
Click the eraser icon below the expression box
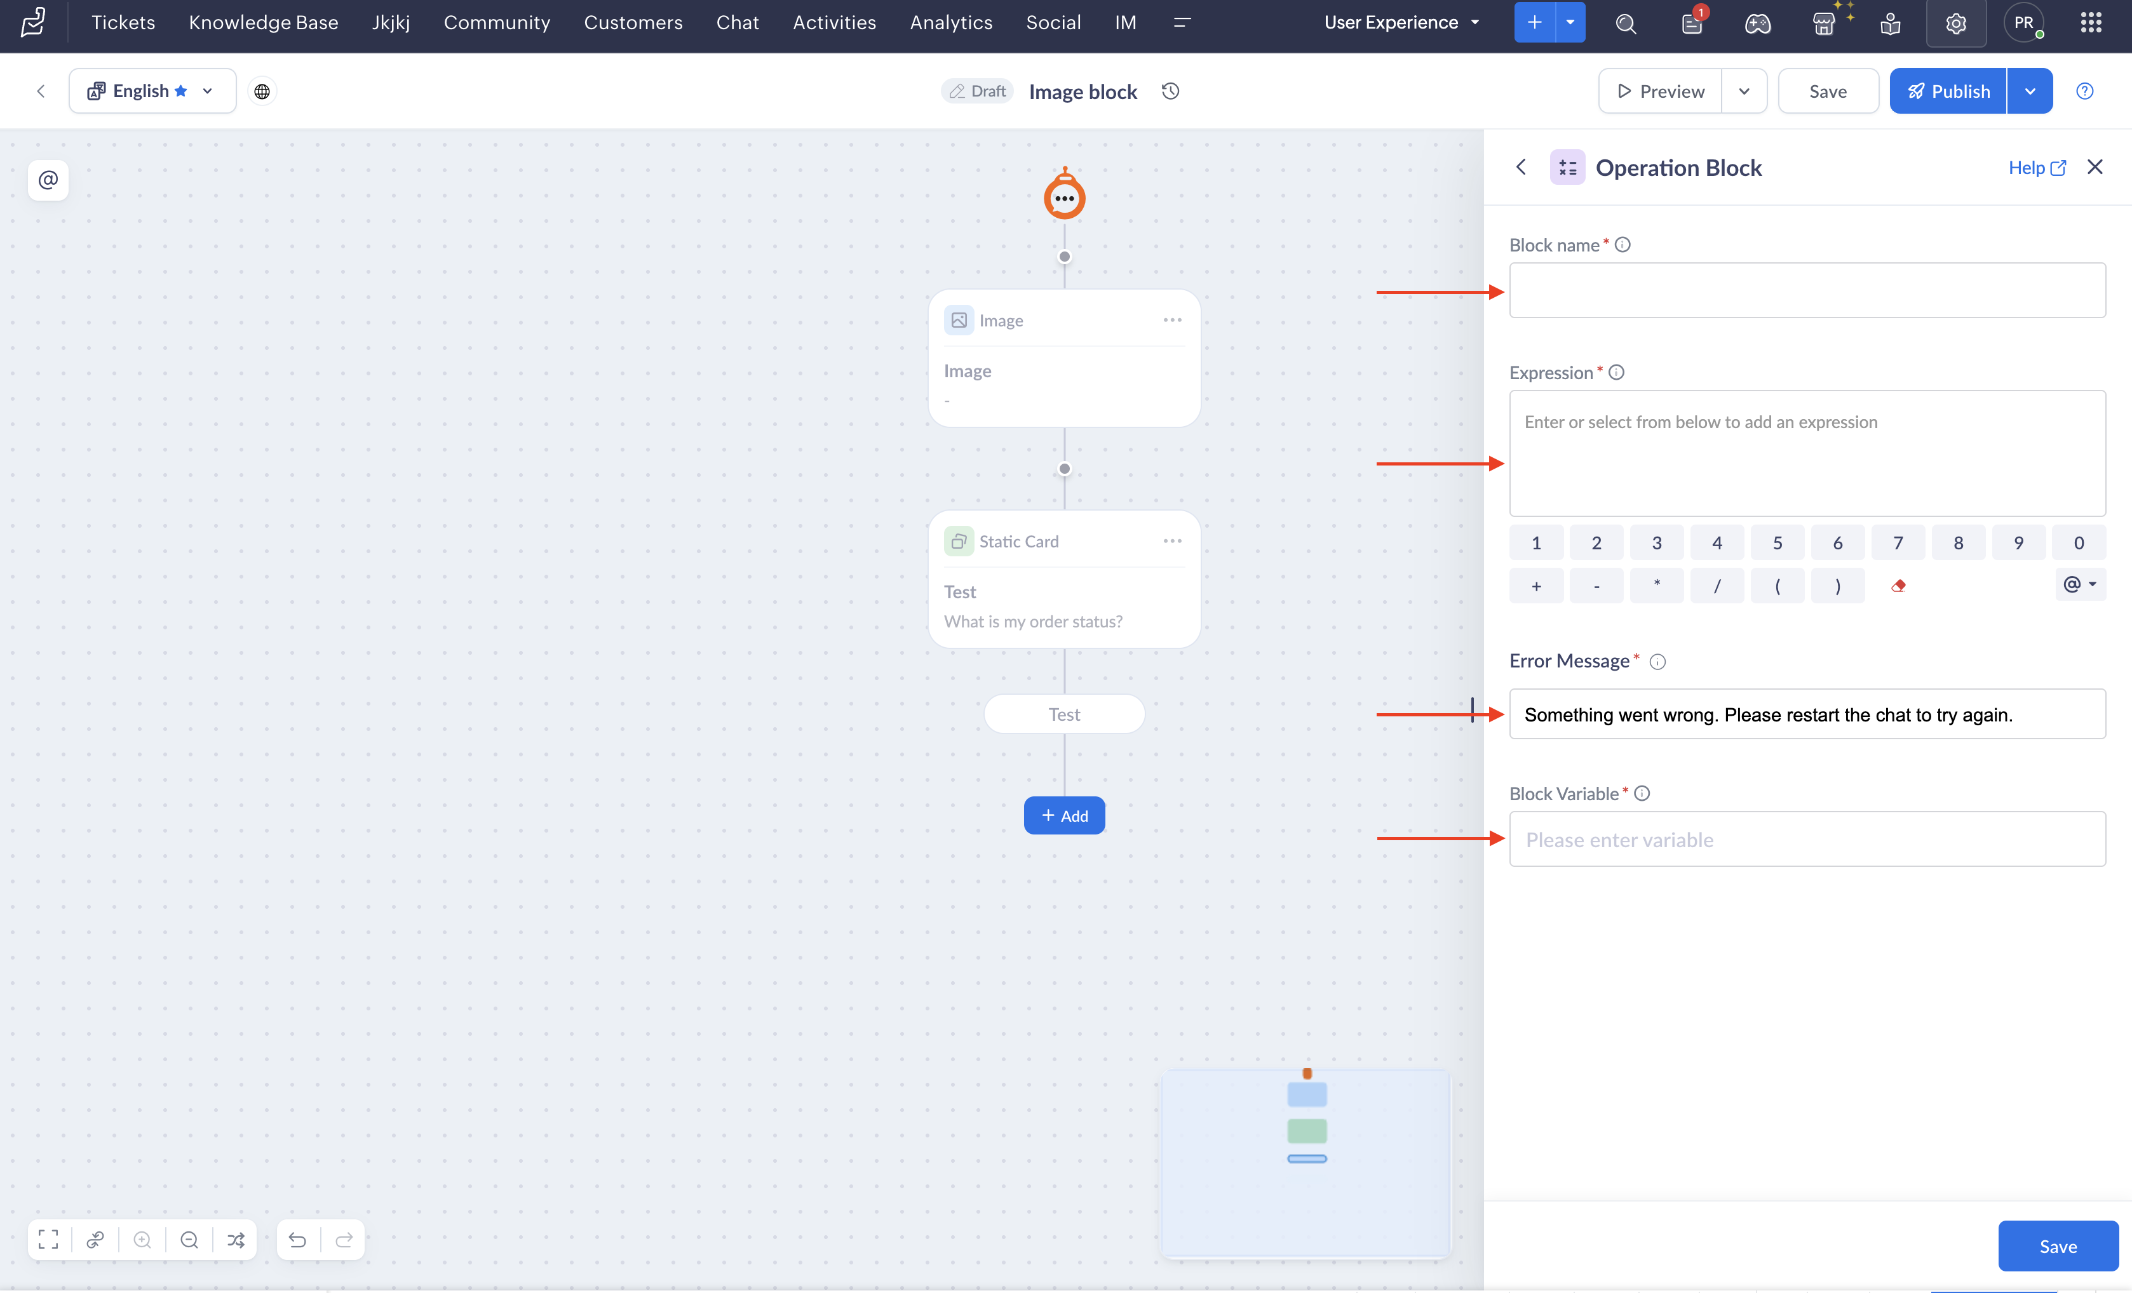point(1898,586)
